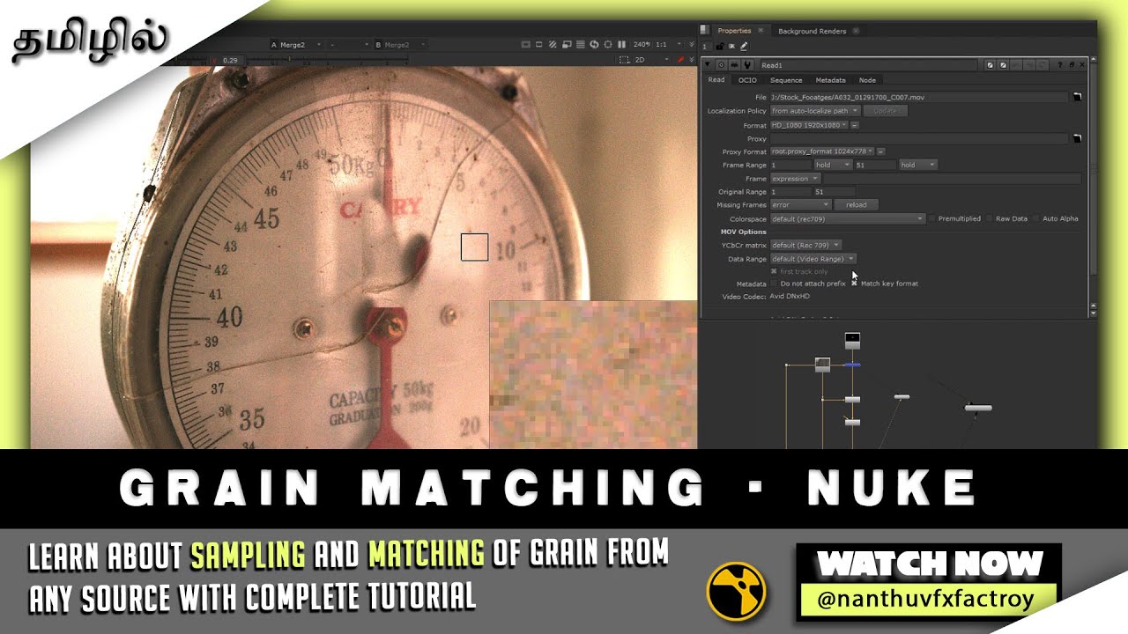
Task: Click the file browse icon beside File path
Action: [1077, 97]
